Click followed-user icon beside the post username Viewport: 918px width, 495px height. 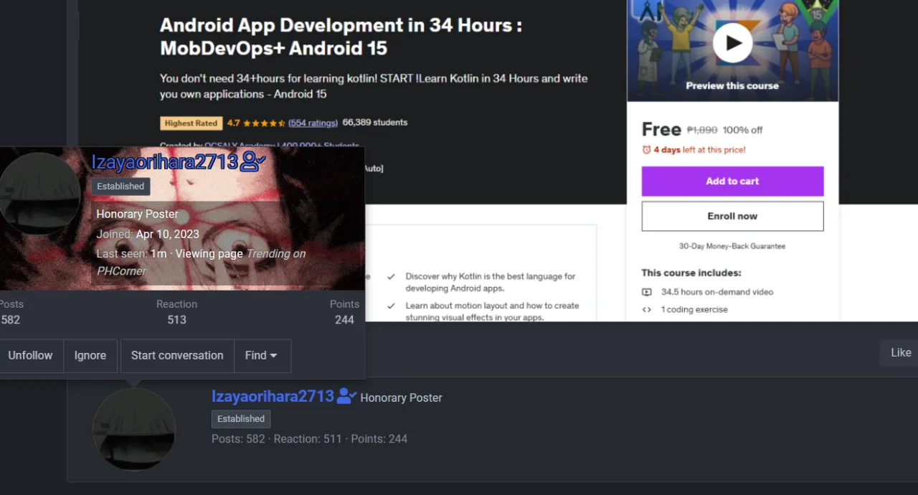pyautogui.click(x=347, y=396)
